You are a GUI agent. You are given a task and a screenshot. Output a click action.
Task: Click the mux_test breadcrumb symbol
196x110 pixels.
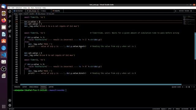(x=51, y=14)
